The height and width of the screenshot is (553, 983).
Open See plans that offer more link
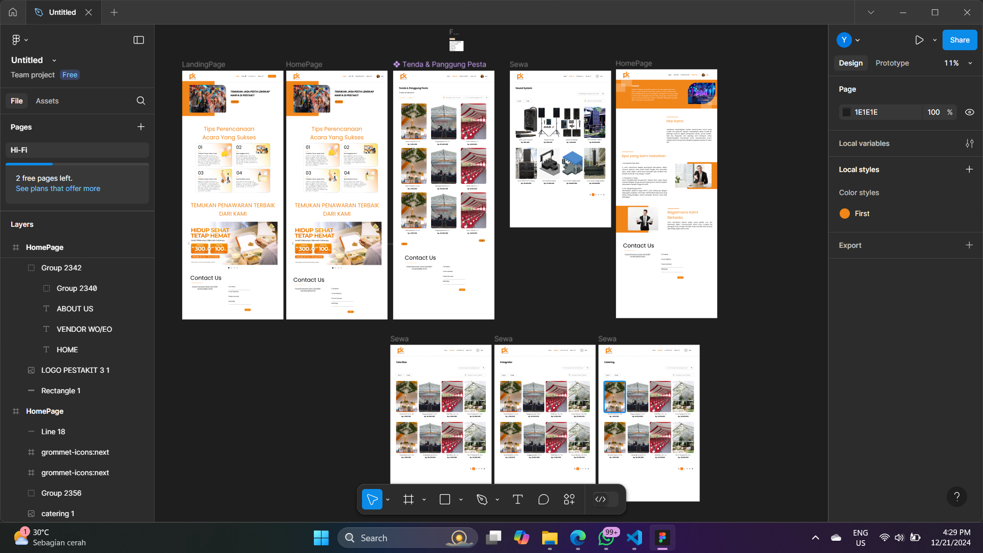pyautogui.click(x=58, y=188)
